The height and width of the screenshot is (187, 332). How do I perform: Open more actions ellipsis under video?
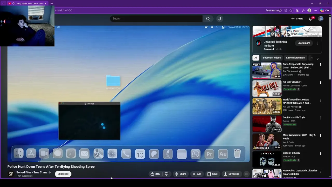[x=247, y=174]
